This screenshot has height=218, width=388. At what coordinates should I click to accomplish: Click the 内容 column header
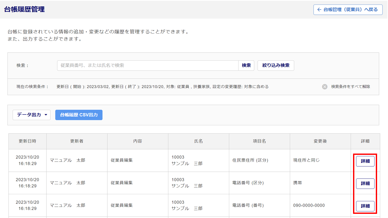pyautogui.click(x=138, y=141)
